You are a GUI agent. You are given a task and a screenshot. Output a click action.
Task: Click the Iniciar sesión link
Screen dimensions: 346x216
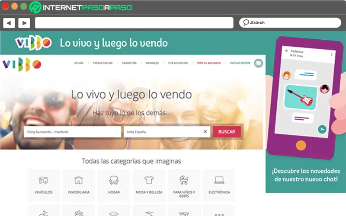[x=240, y=63]
